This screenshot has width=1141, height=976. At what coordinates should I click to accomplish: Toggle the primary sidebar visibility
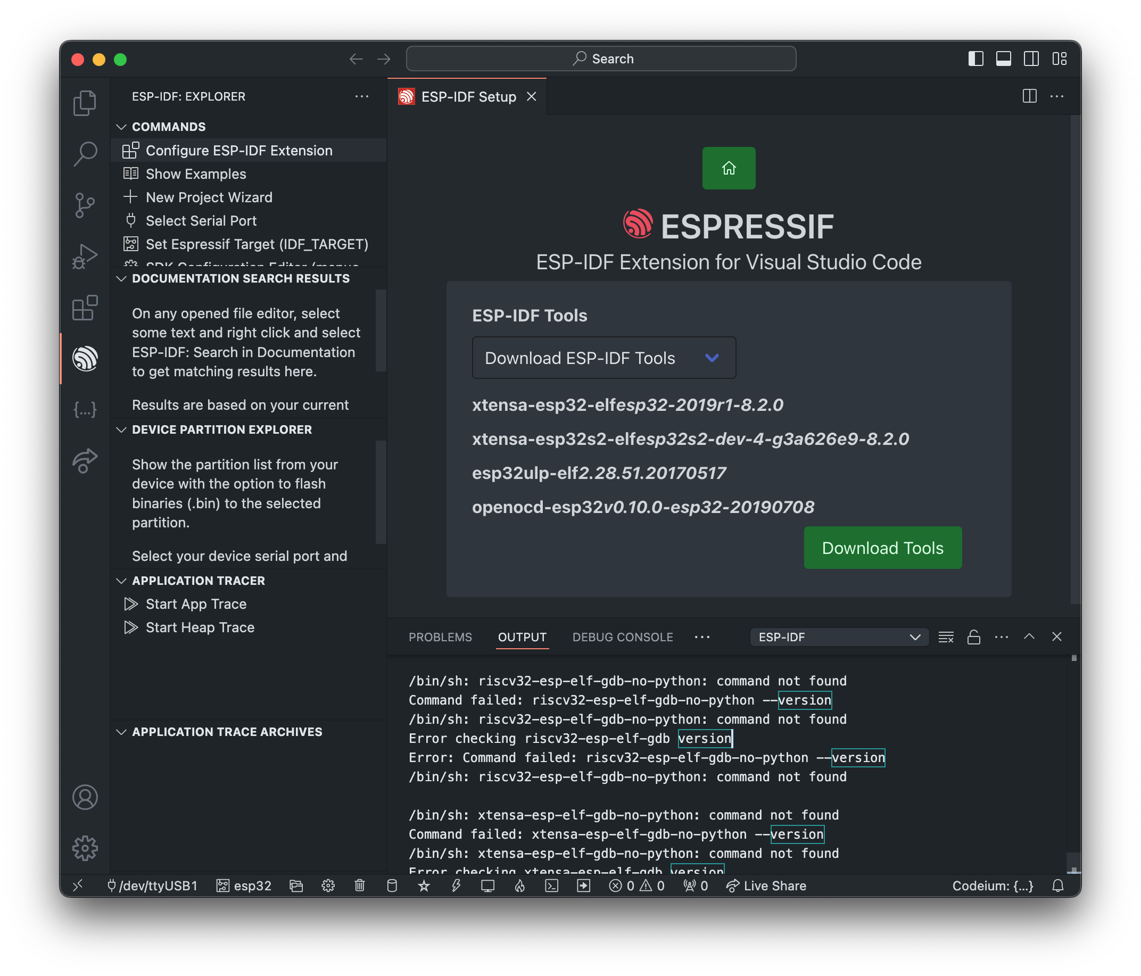pyautogui.click(x=976, y=59)
